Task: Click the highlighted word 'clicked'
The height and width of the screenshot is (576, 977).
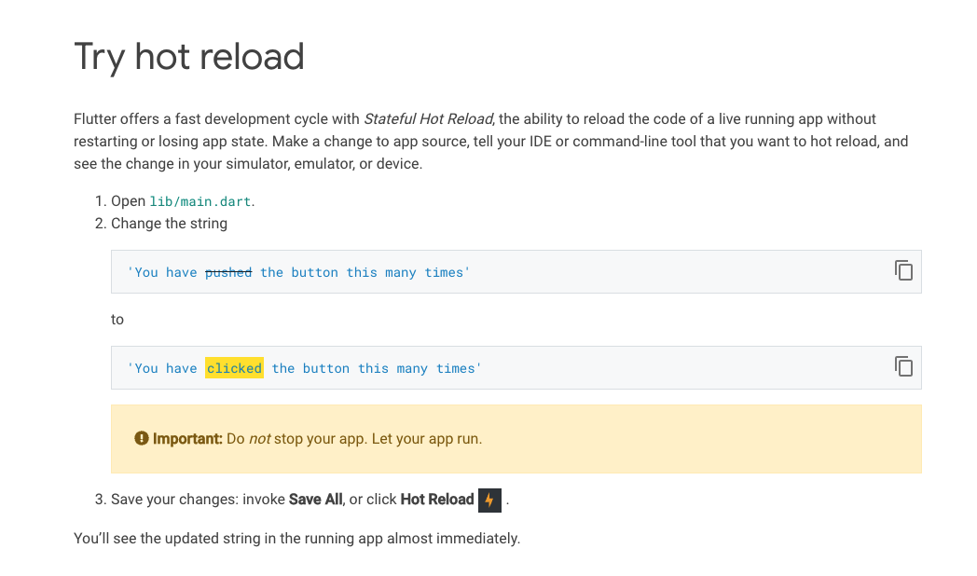Action: coord(234,368)
